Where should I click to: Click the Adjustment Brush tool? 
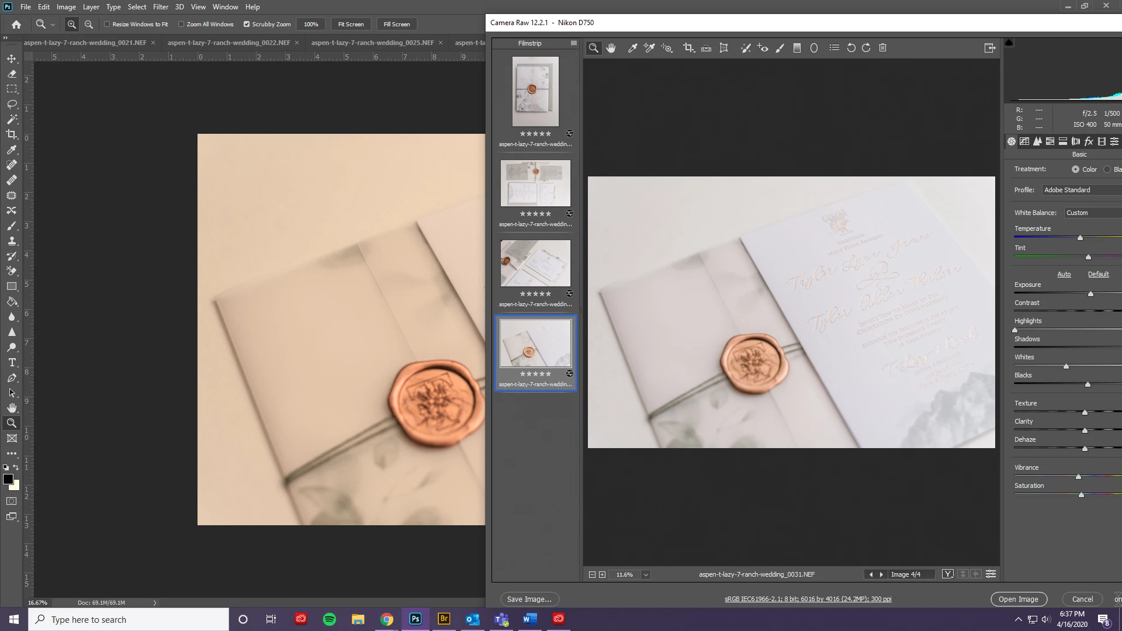tap(780, 48)
